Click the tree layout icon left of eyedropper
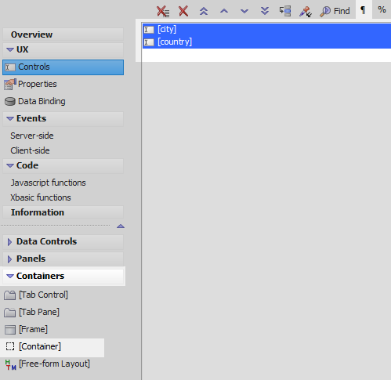This screenshot has height=380, width=391. coord(285,11)
